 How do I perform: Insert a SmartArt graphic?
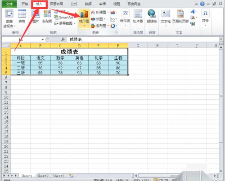[x=64, y=18]
